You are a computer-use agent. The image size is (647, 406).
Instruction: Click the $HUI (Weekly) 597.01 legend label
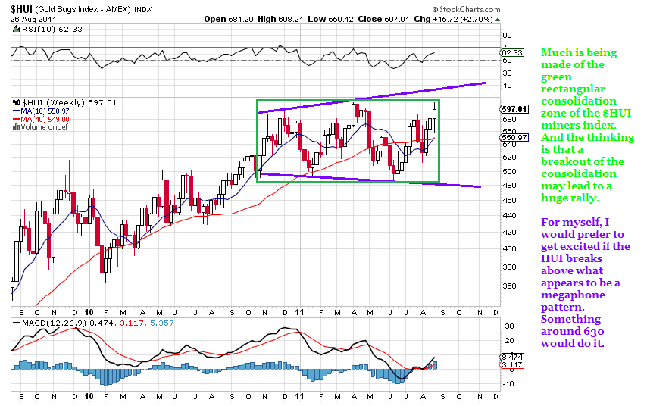point(70,102)
